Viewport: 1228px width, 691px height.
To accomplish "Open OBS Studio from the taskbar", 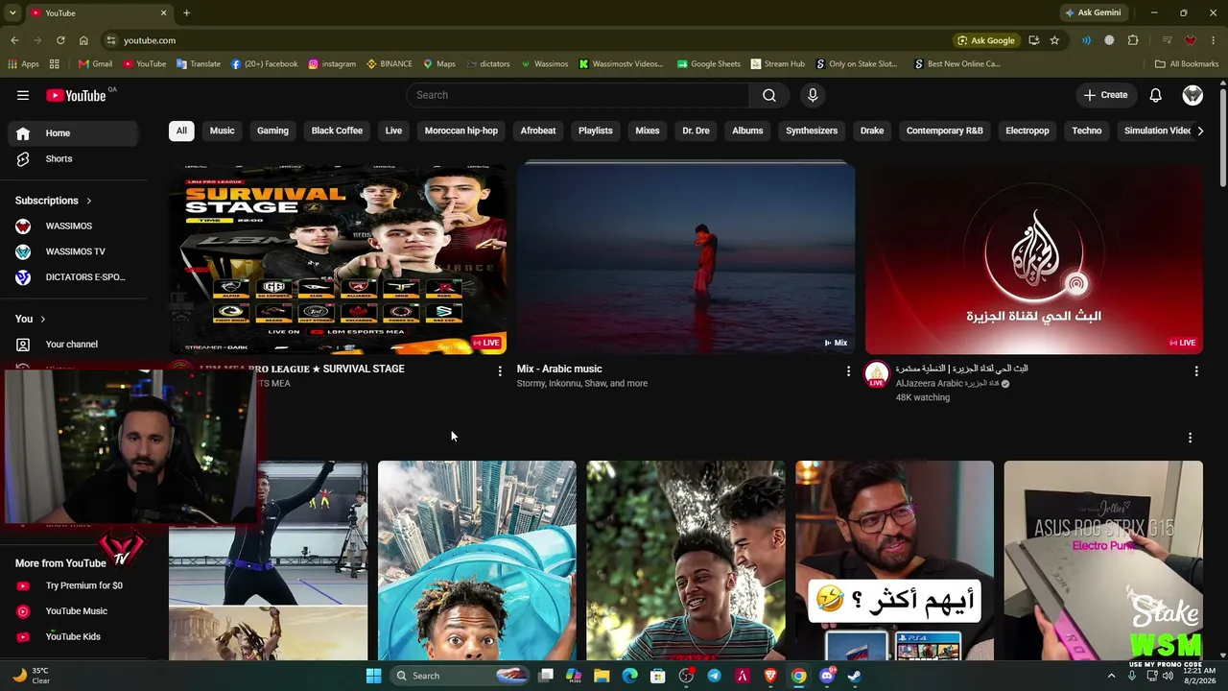I will point(686,676).
